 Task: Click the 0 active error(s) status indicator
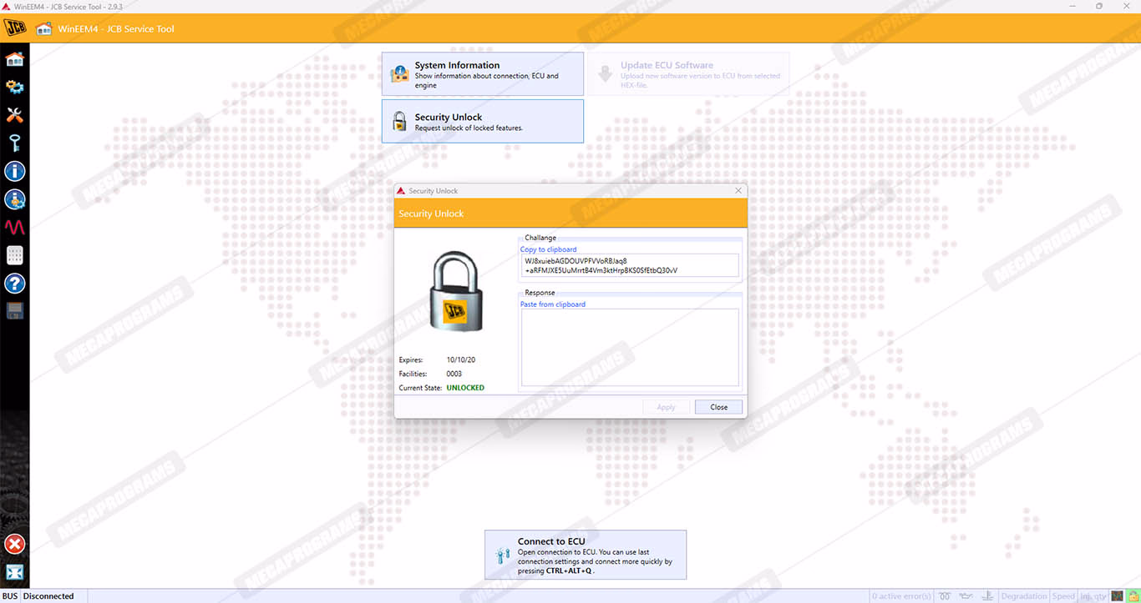tap(900, 596)
